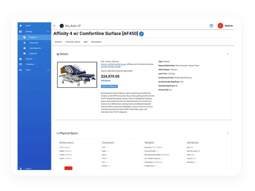255x191 pixels.
Task: Switch to the MEP tab
Action: pos(86,42)
